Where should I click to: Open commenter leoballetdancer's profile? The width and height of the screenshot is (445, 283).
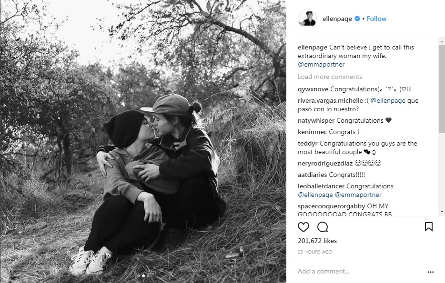coord(321,186)
